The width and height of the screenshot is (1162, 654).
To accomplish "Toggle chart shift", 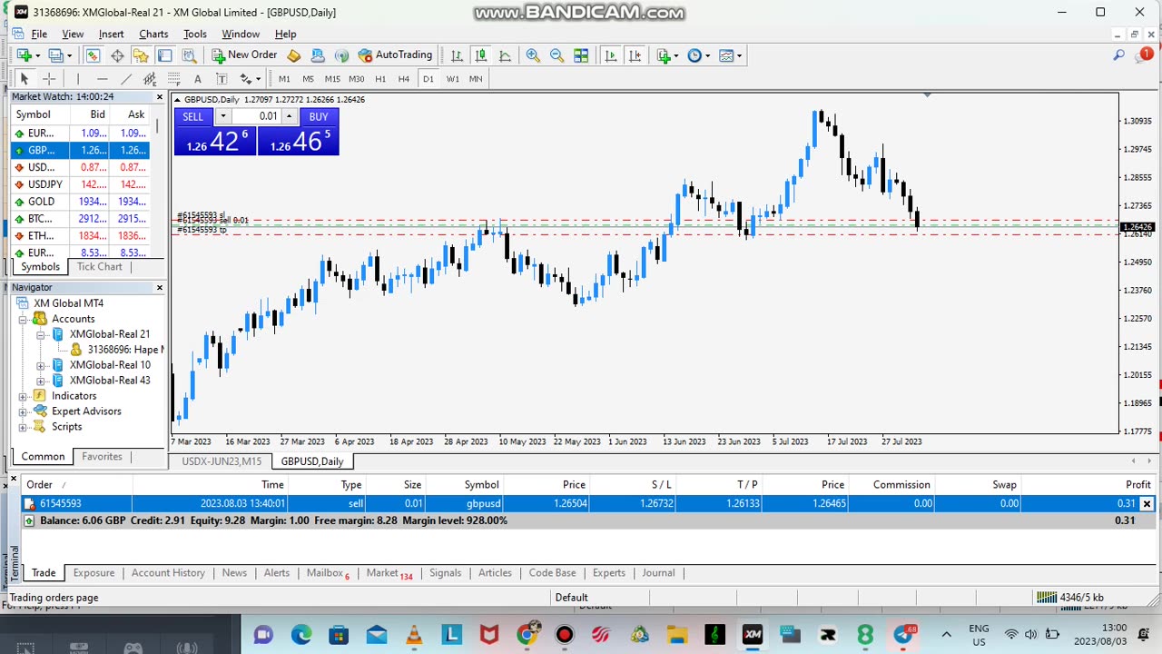I will (635, 55).
